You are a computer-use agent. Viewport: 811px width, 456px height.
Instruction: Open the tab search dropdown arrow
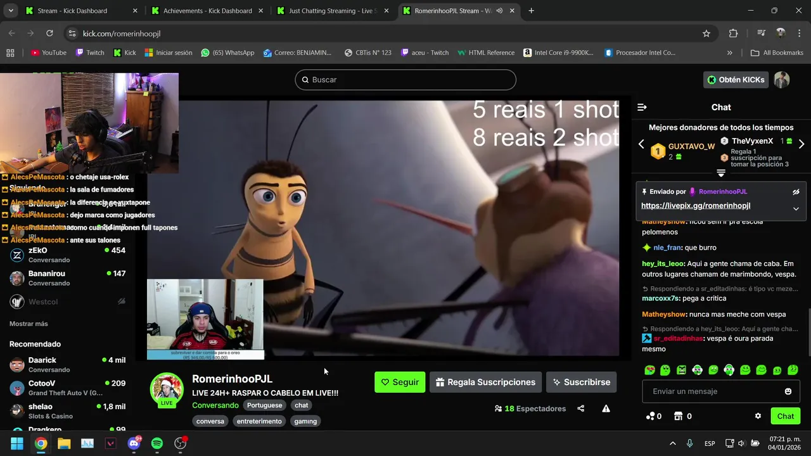11,11
